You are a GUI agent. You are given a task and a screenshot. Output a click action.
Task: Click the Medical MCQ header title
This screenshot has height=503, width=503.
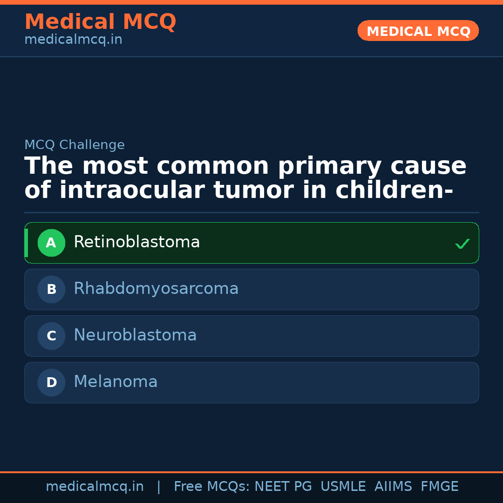coord(100,22)
